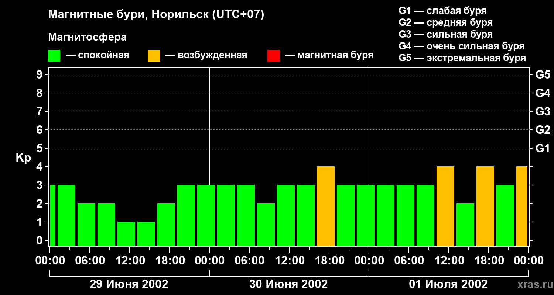Click the 18:00 tick label for 30 Июня
554x295 pixels.
point(329,260)
